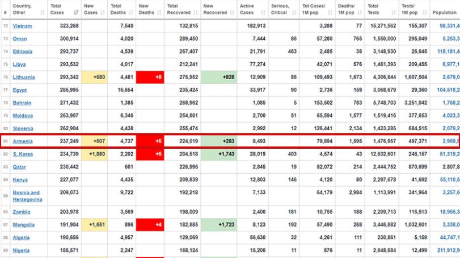Image resolution: width=460 pixels, height=258 pixels.
Task: Select Lithuania's +8 new deaths cell
Action: [150, 77]
